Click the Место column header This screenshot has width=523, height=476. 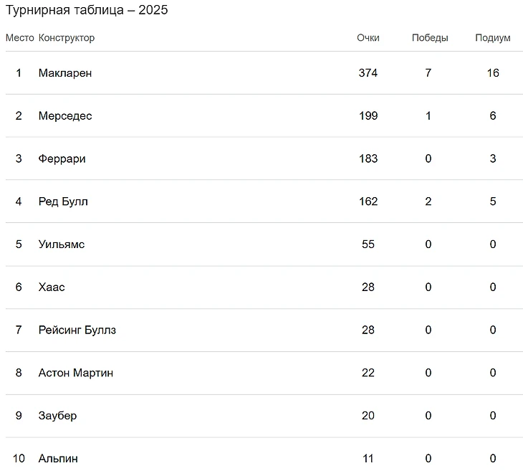[x=19, y=38]
